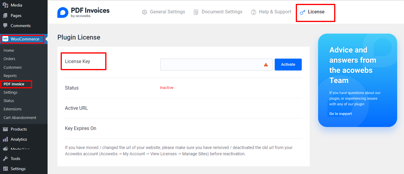Viewport: 404px width, 174px height.
Task: Click the PDF Invoices logo icon
Action: [x=63, y=12]
